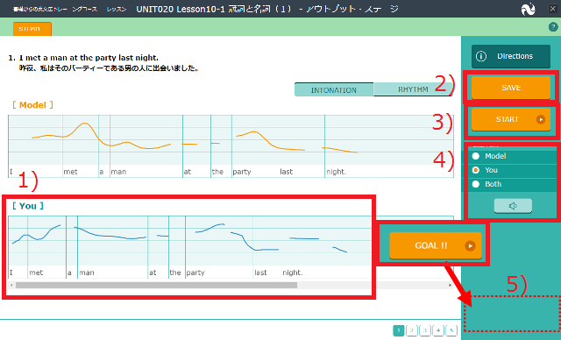Click the scrollbar left arrow
Image resolution: width=561 pixels, height=340 pixels.
[11, 286]
